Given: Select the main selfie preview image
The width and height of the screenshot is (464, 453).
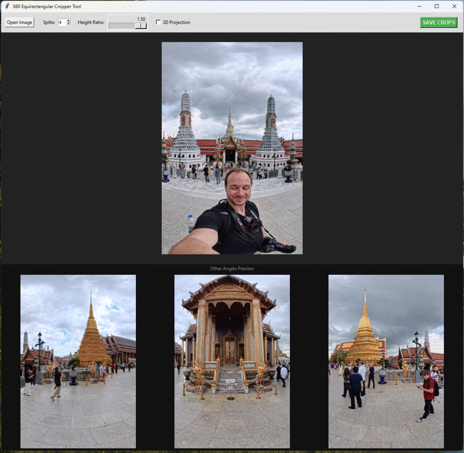Looking at the screenshot, I should [232, 148].
